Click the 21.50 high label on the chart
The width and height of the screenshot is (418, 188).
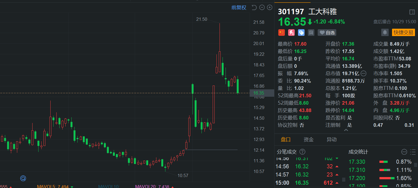click(202, 19)
